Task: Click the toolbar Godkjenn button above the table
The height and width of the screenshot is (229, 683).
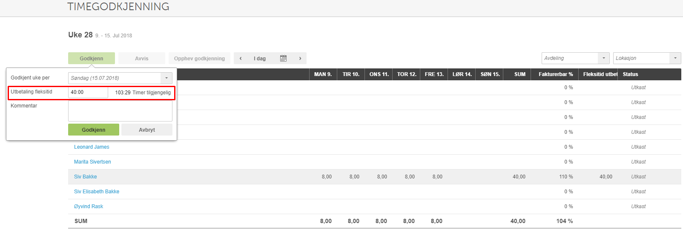Action: [92, 58]
